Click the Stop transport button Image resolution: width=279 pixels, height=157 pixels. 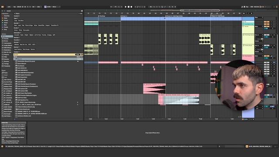(x=129, y=7)
